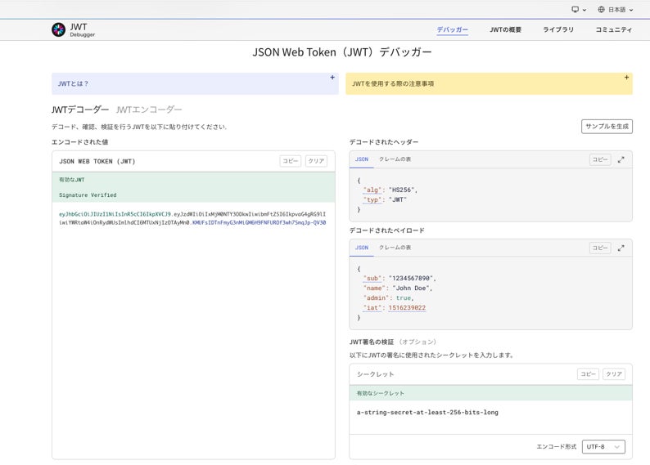Expand decoded header panel to fullscreen
The image size is (650, 465).
click(621, 159)
